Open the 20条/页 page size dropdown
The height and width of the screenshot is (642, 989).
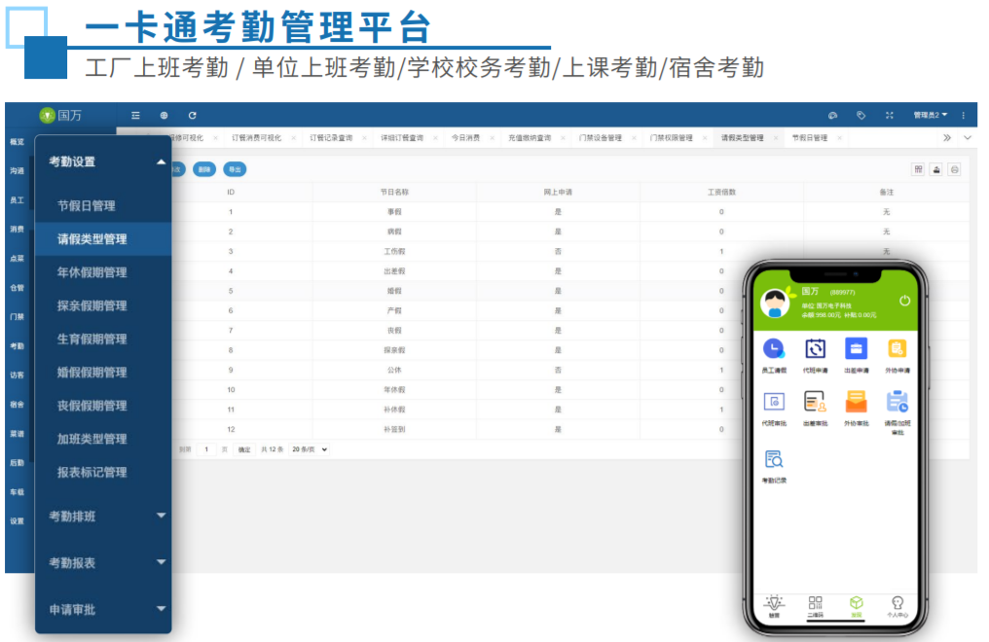pyautogui.click(x=311, y=449)
